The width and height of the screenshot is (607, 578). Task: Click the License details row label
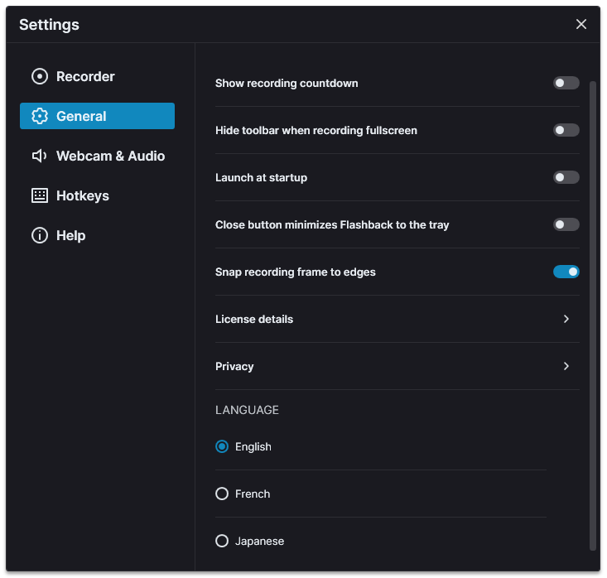click(x=254, y=319)
